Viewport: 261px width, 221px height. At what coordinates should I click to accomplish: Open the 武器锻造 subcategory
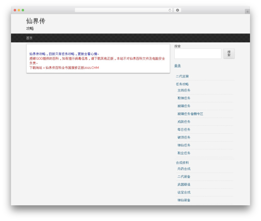pyautogui.click(x=184, y=184)
